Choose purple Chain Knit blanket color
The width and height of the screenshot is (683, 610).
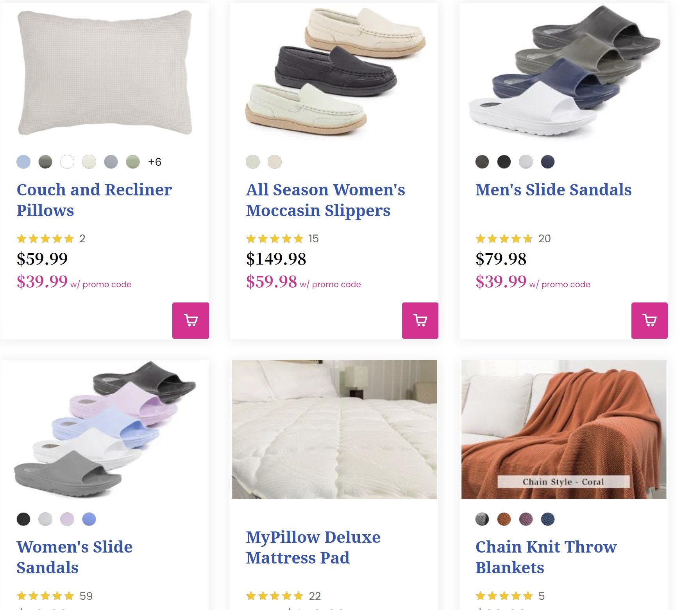[526, 519]
